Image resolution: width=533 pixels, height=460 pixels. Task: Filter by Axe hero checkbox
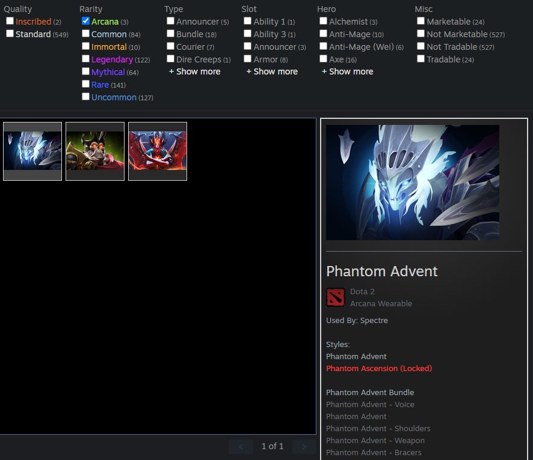323,59
